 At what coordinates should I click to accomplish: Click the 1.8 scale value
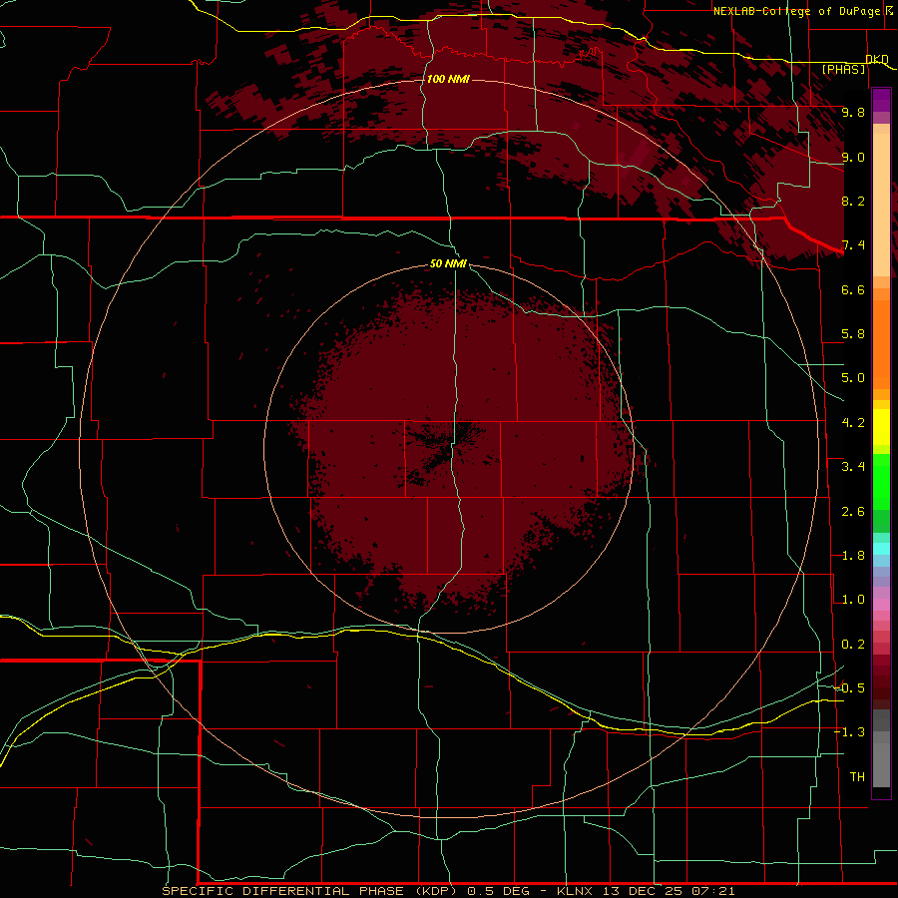[853, 556]
